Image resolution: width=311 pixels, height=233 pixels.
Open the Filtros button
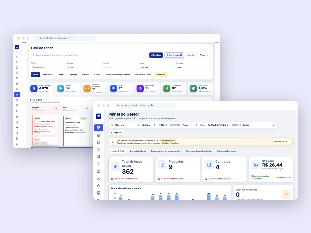pyautogui.click(x=204, y=55)
